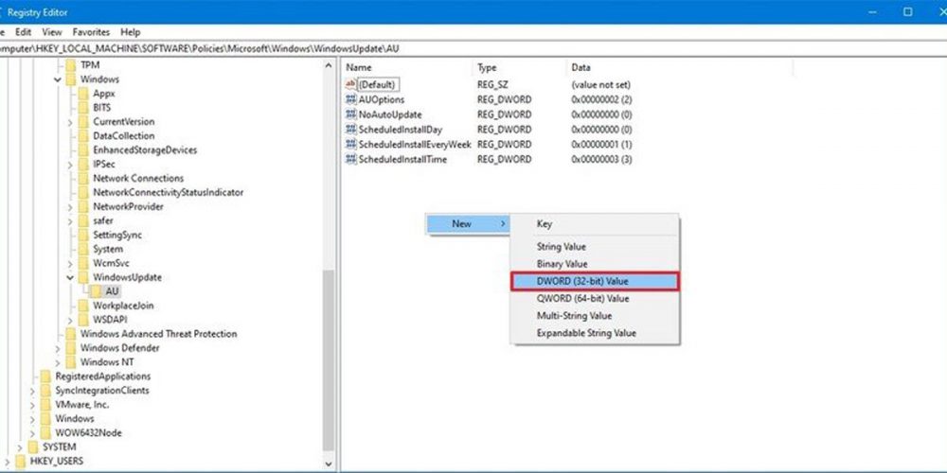947x473 pixels.
Task: Select the ScheduledInstallTime value icon
Action: point(350,160)
